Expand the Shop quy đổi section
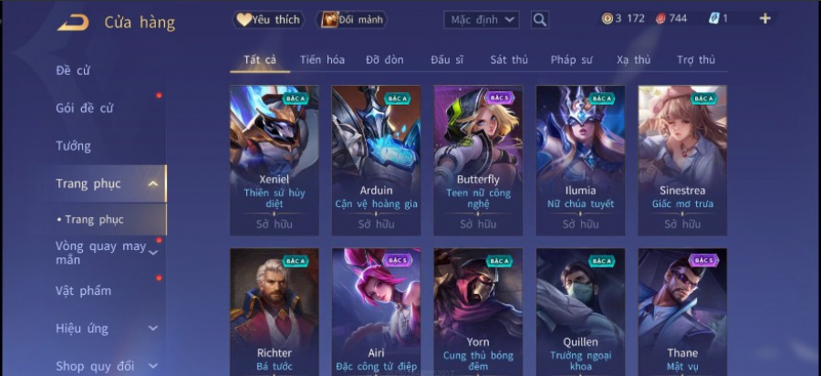 [x=153, y=366]
